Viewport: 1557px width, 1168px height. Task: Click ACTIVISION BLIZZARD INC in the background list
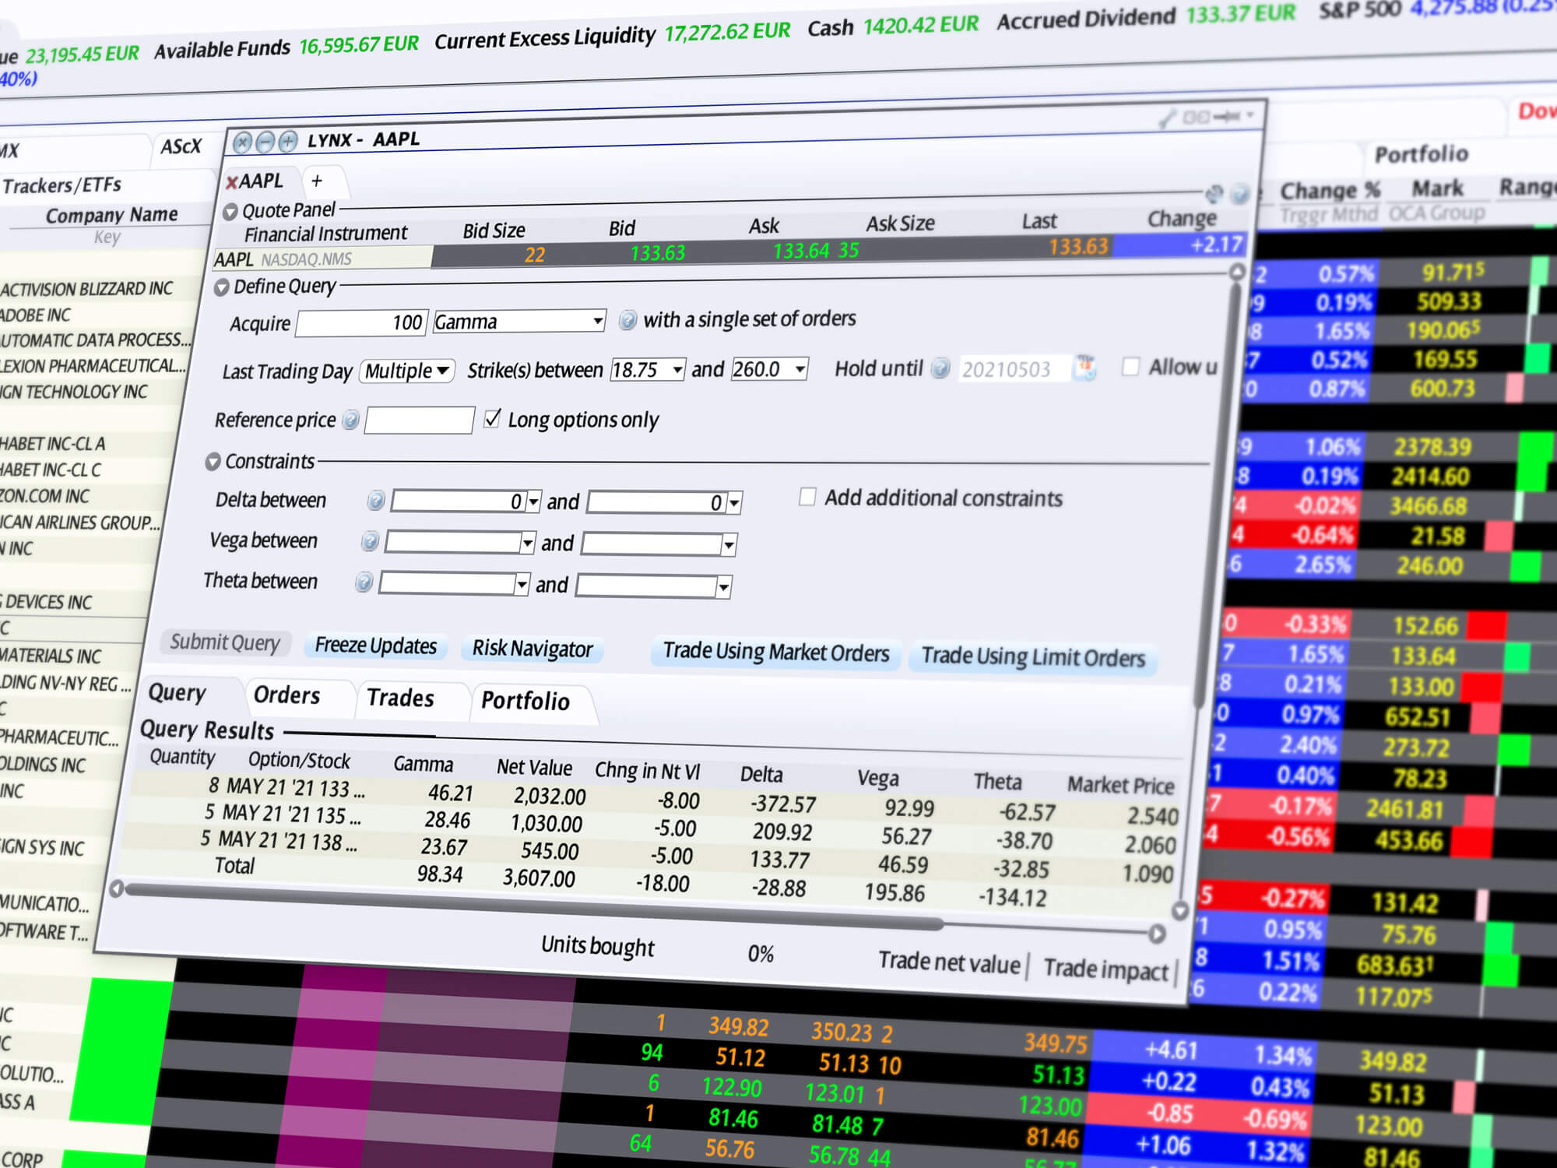[x=86, y=290]
